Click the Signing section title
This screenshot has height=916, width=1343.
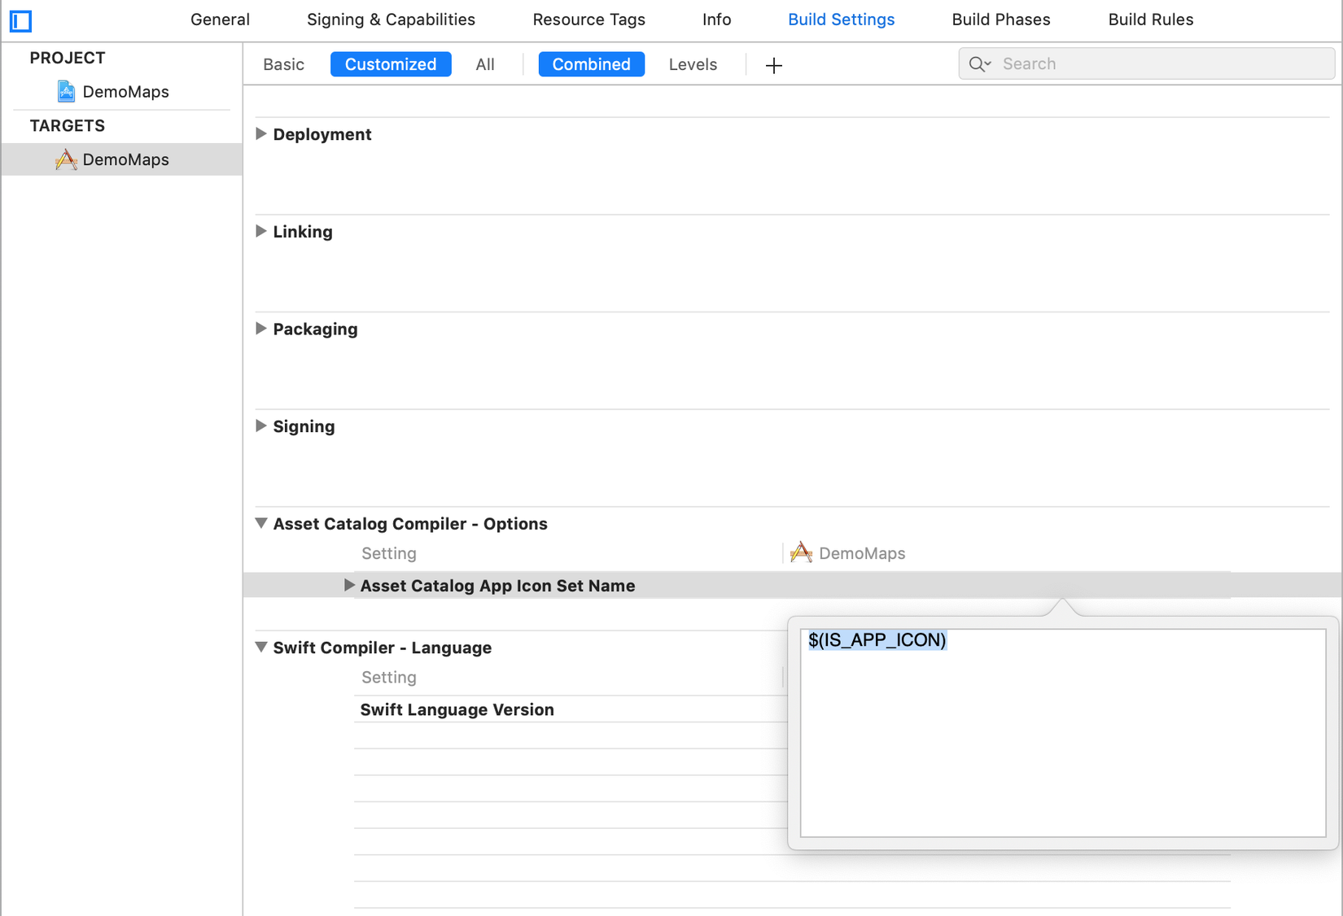click(x=304, y=426)
